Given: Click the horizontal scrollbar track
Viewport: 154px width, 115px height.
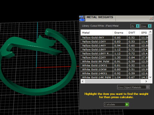Looking at the screenshot, I should click(x=113, y=81).
